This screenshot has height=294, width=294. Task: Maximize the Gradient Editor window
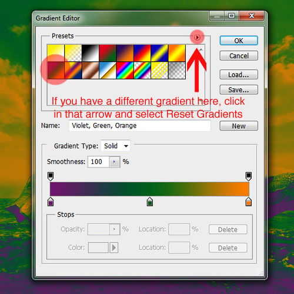[232, 16]
